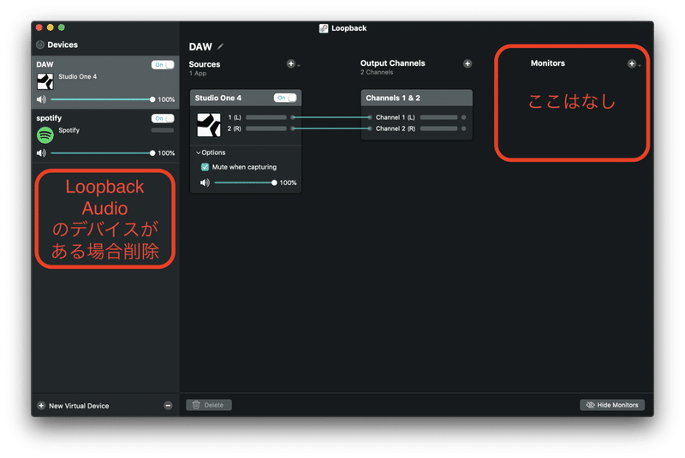Click Hide Monitors button
Image resolution: width=685 pixels, height=458 pixels.
pos(612,405)
